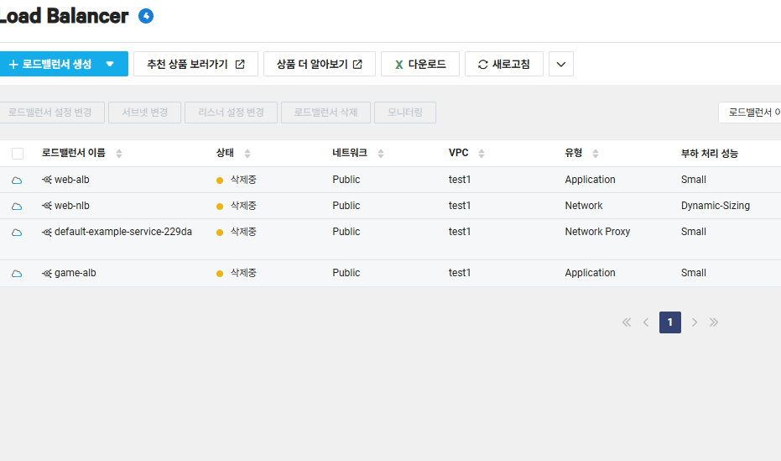The height and width of the screenshot is (461, 781).
Task: Sort by VPC column arrows
Action: click(x=482, y=154)
